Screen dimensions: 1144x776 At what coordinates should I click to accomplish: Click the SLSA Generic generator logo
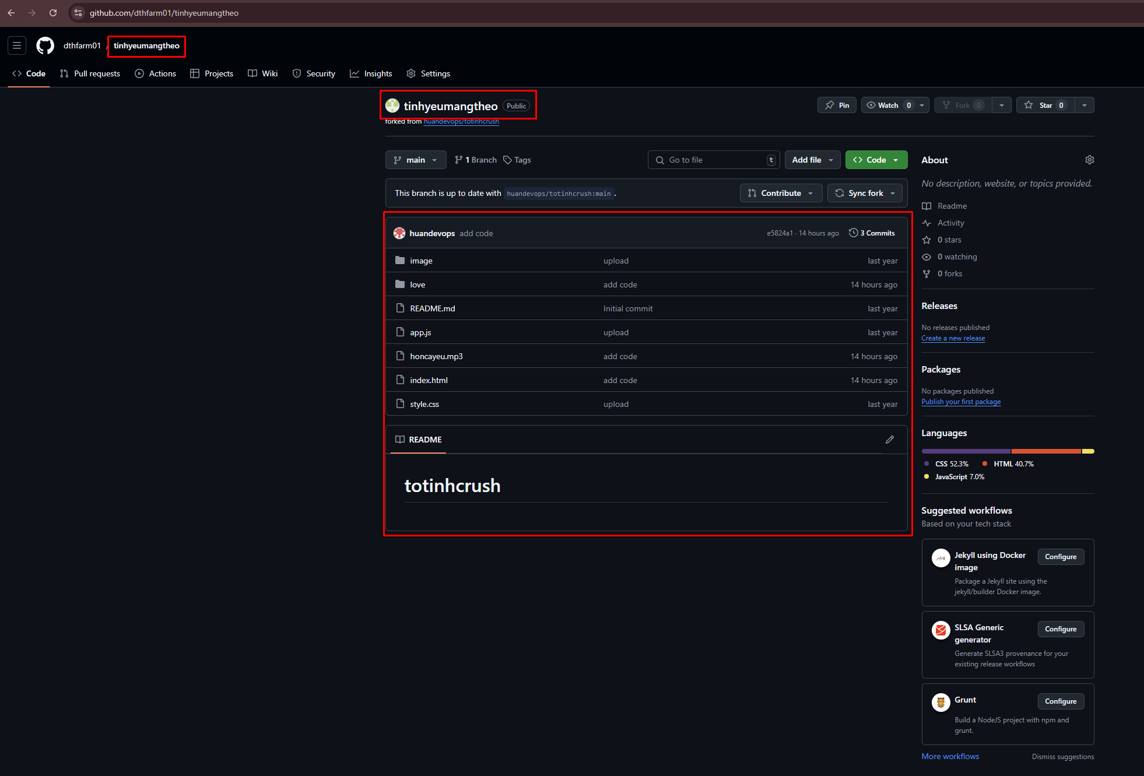[x=941, y=630]
